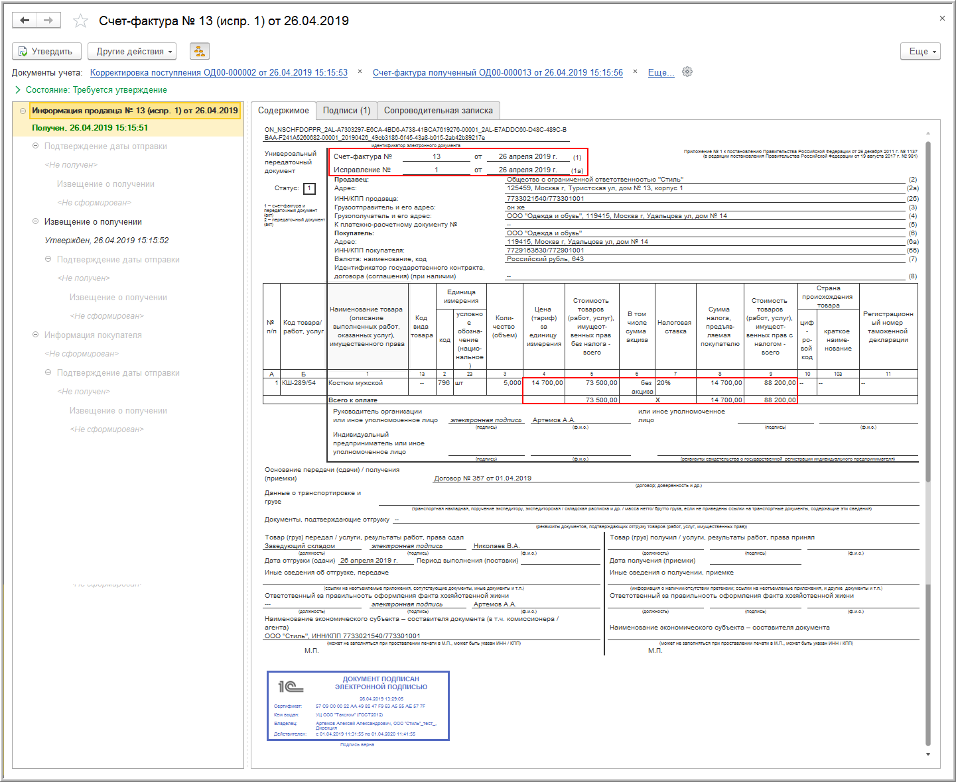Switch to the Подписи (1) tab
This screenshot has width=956, height=782.
point(346,111)
